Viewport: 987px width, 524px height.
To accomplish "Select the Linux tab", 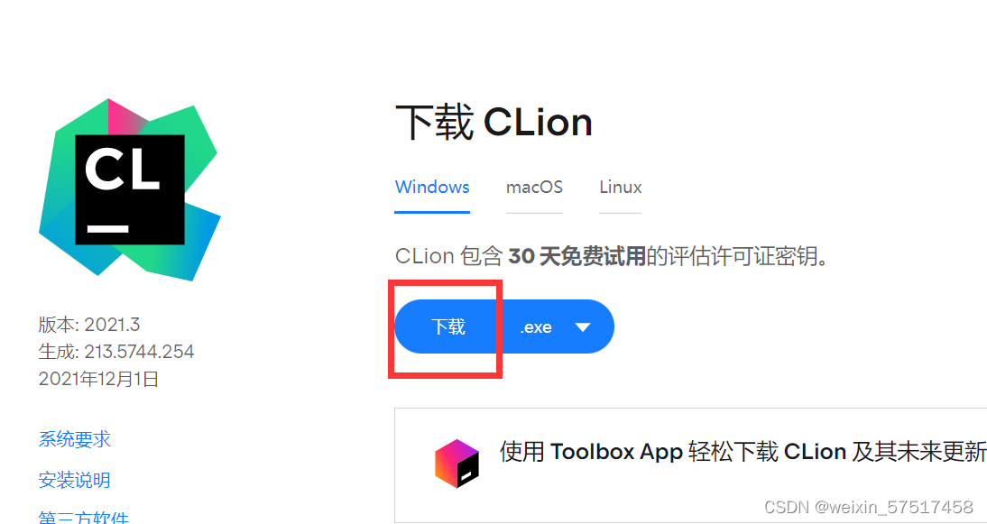I will tap(620, 188).
